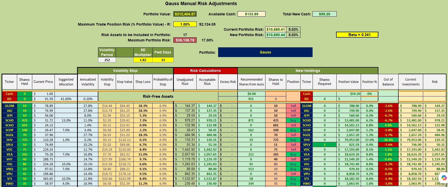This screenshot has height=187, width=448.
Task: Click the blue Gauss portfolio name cell
Action: 265,52
